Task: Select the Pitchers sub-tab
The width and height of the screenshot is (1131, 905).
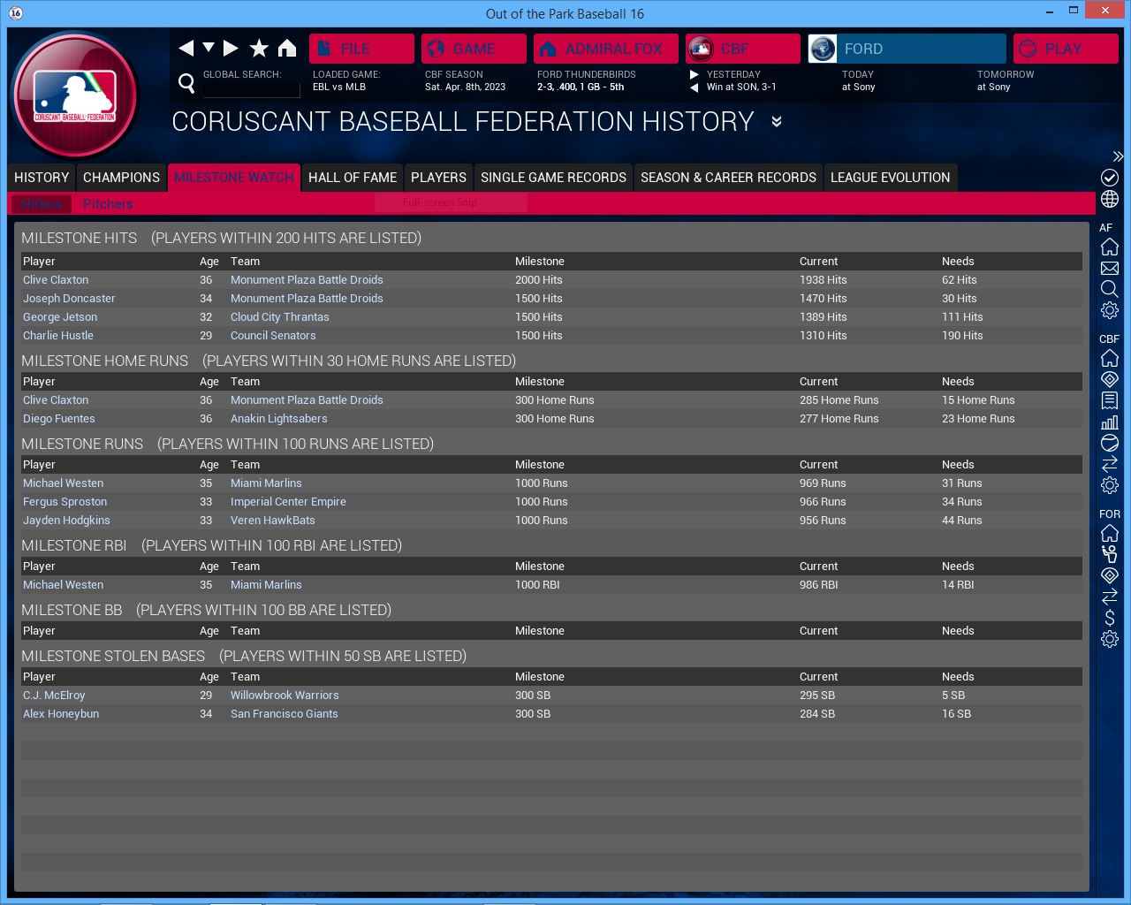Action: click(108, 204)
